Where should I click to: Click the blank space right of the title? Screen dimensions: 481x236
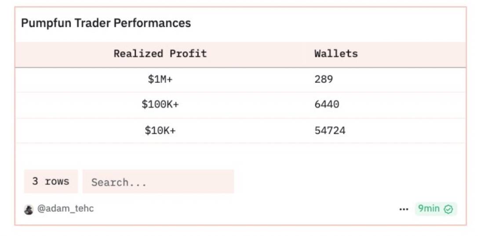coord(325,23)
